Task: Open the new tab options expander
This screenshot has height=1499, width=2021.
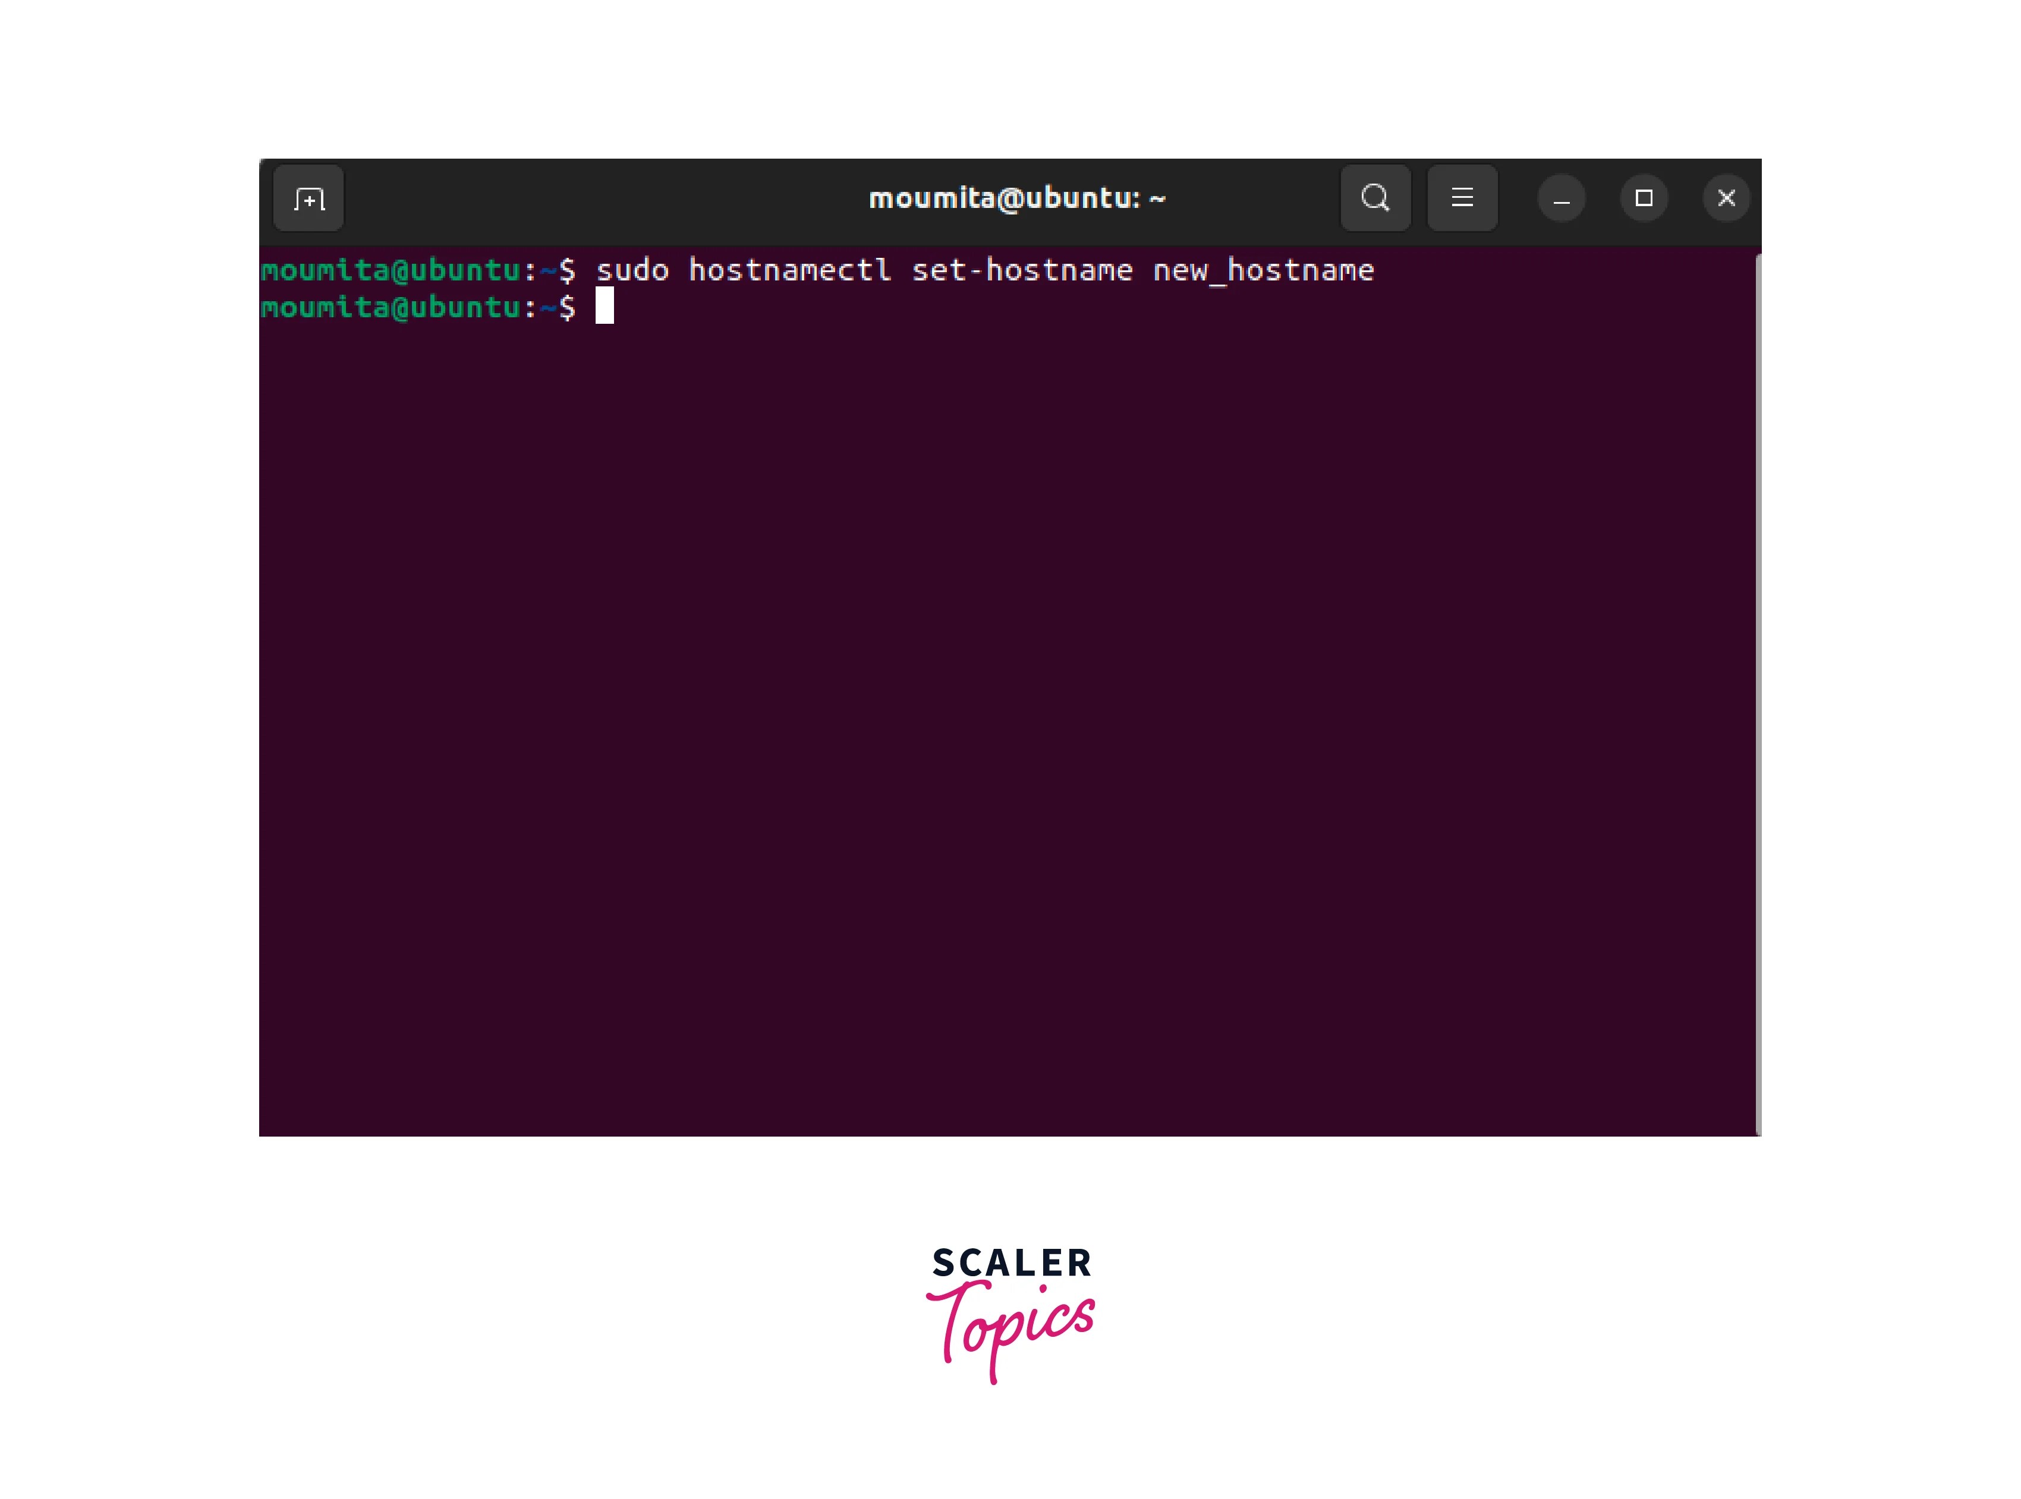Action: 308,198
